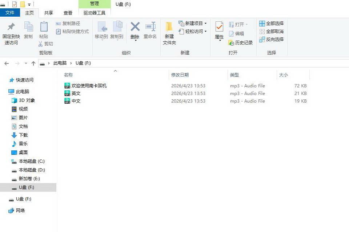Click the Back navigation arrow
Viewport: 349px width, 232px height.
[x=7, y=63]
